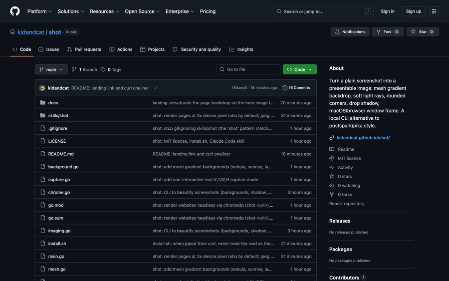Open commit hash f83aed4
This screenshot has height=281, width=449.
point(239,88)
